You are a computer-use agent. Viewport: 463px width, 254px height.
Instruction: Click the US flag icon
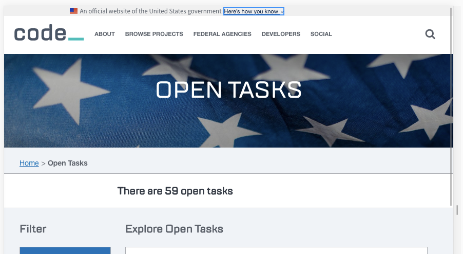tap(73, 11)
